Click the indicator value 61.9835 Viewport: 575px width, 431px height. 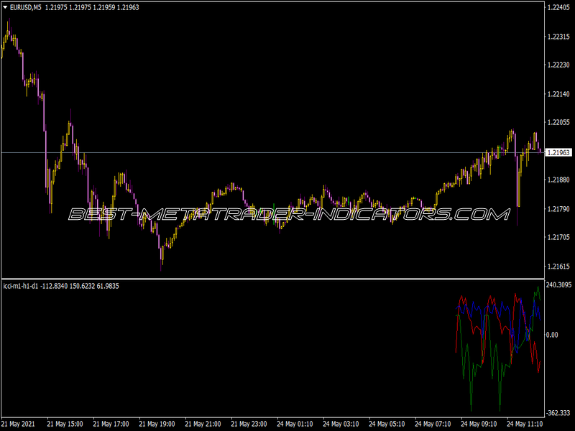pyautogui.click(x=108, y=286)
